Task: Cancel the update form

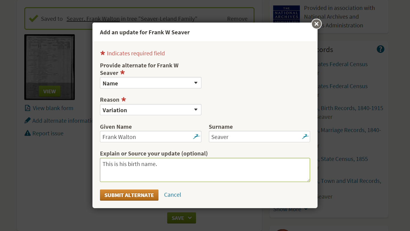Action: point(173,195)
